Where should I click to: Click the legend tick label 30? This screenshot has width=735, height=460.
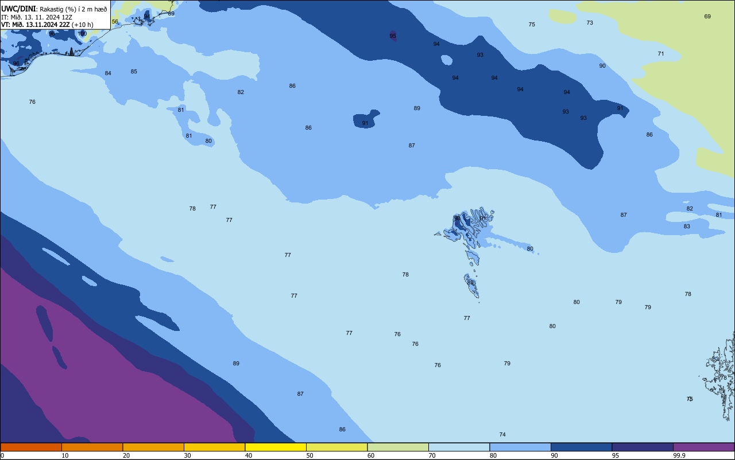[x=187, y=455]
